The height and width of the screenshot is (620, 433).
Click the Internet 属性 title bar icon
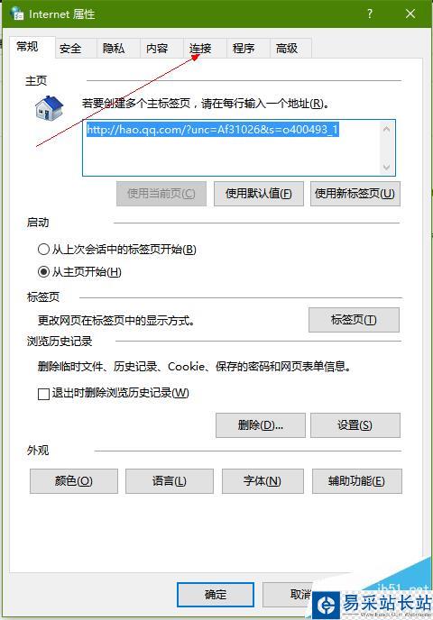click(x=17, y=14)
